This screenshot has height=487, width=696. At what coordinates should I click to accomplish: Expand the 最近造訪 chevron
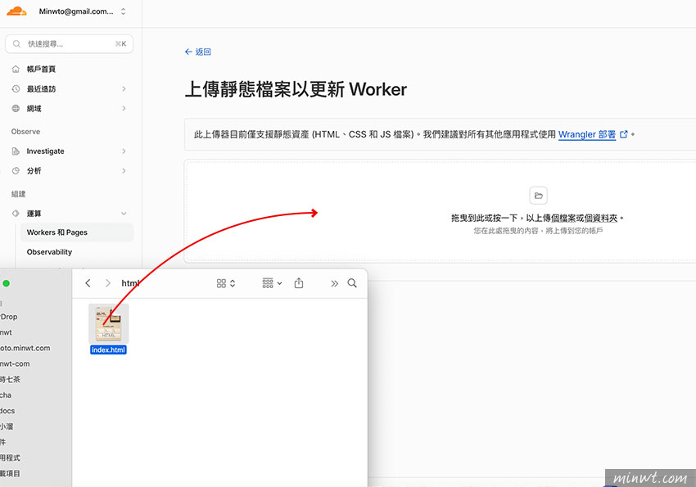[x=124, y=88]
